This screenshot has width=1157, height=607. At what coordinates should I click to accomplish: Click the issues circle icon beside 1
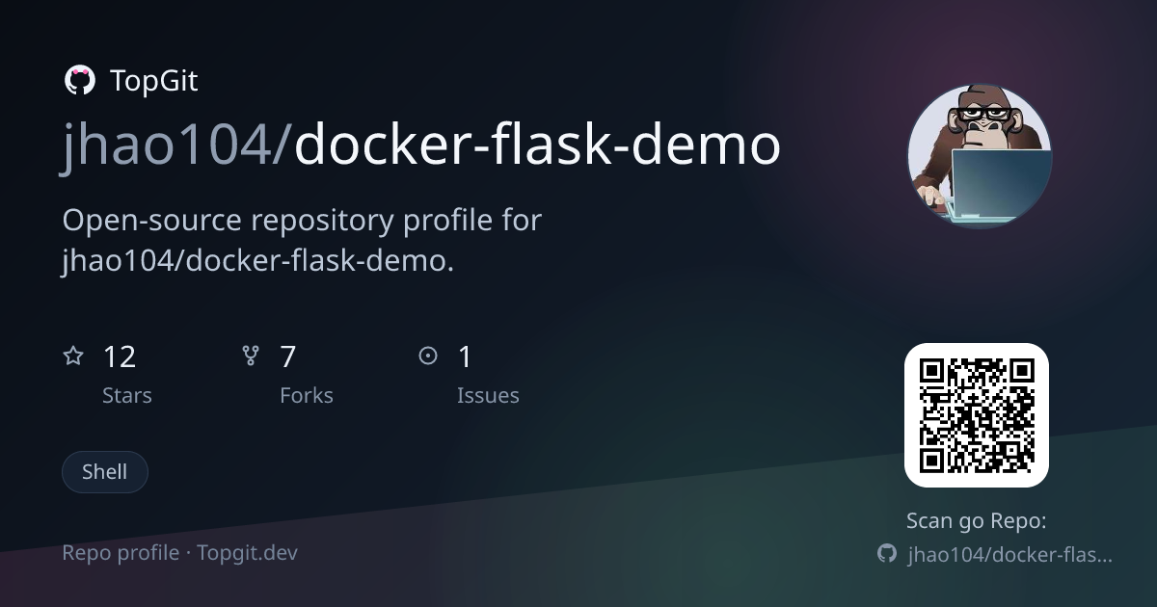pos(428,356)
